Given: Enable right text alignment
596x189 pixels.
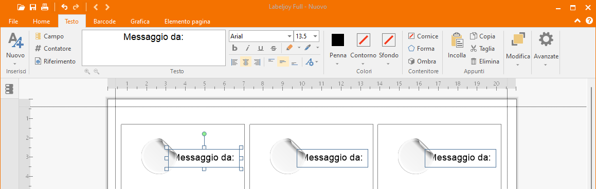Looking at the screenshot, I should [257, 62].
